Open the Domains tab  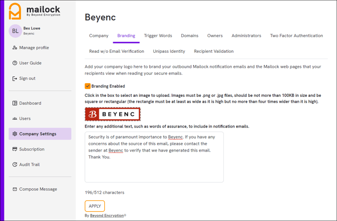190,36
